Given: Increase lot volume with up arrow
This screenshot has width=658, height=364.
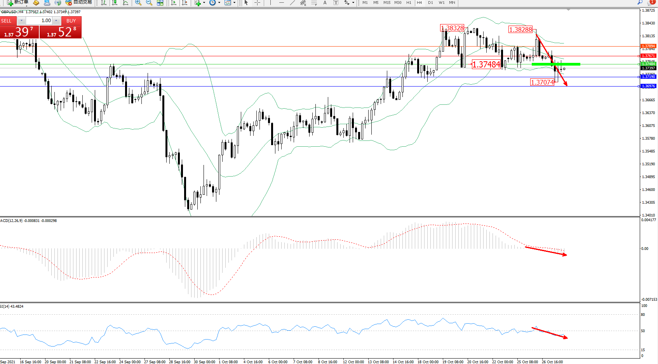Looking at the screenshot, I should coord(56,21).
